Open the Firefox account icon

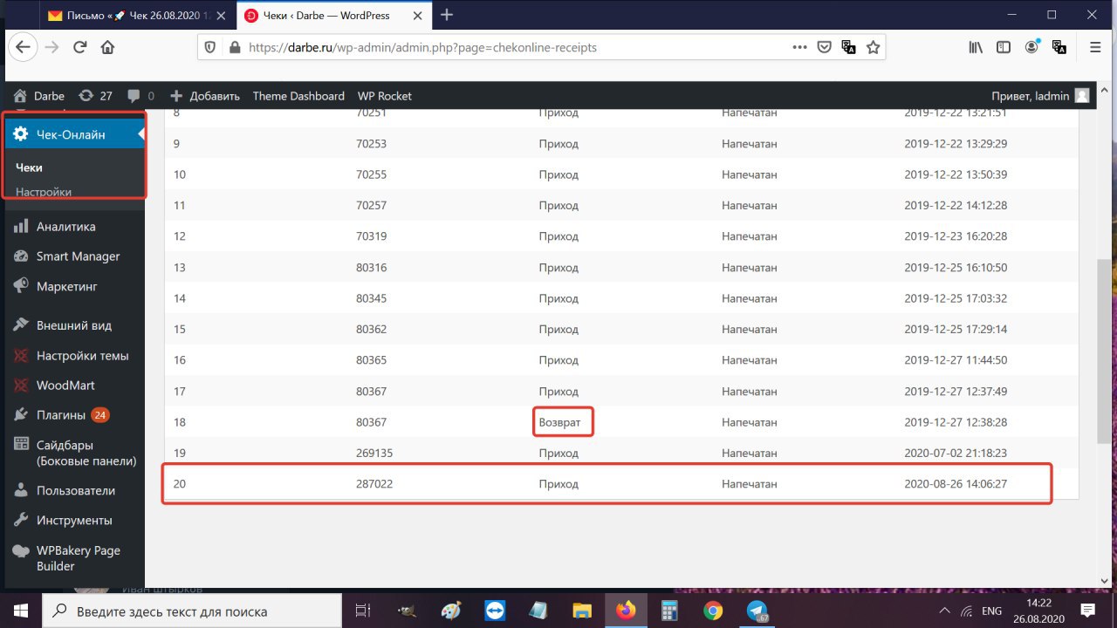[1033, 48]
